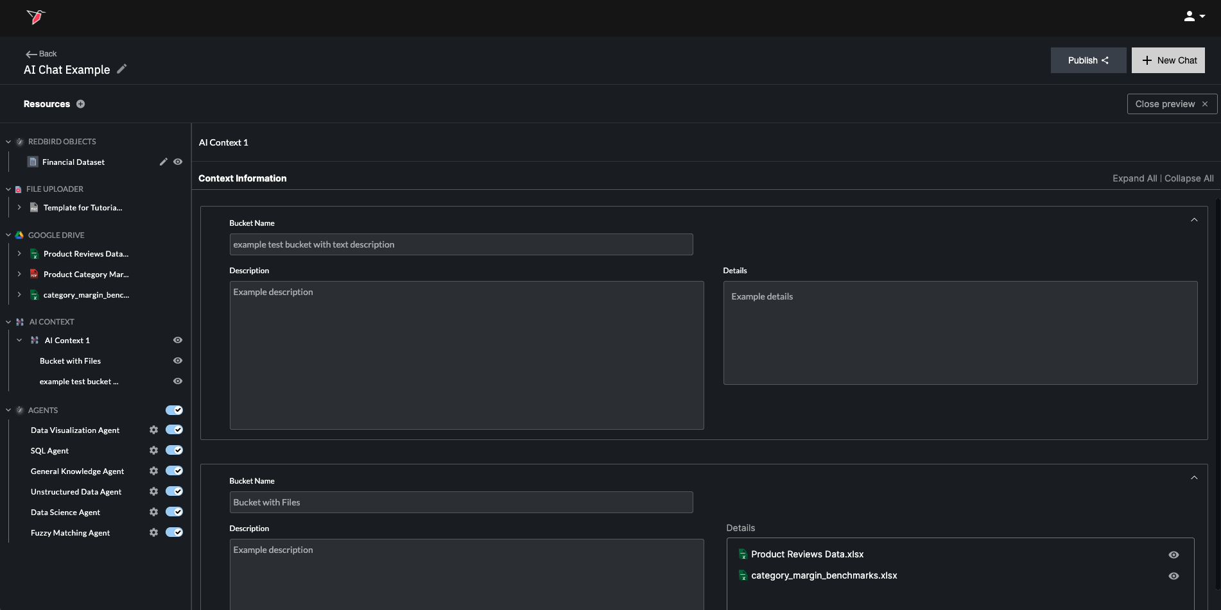This screenshot has width=1221, height=610.
Task: Click Expand All link
Action: coord(1134,178)
